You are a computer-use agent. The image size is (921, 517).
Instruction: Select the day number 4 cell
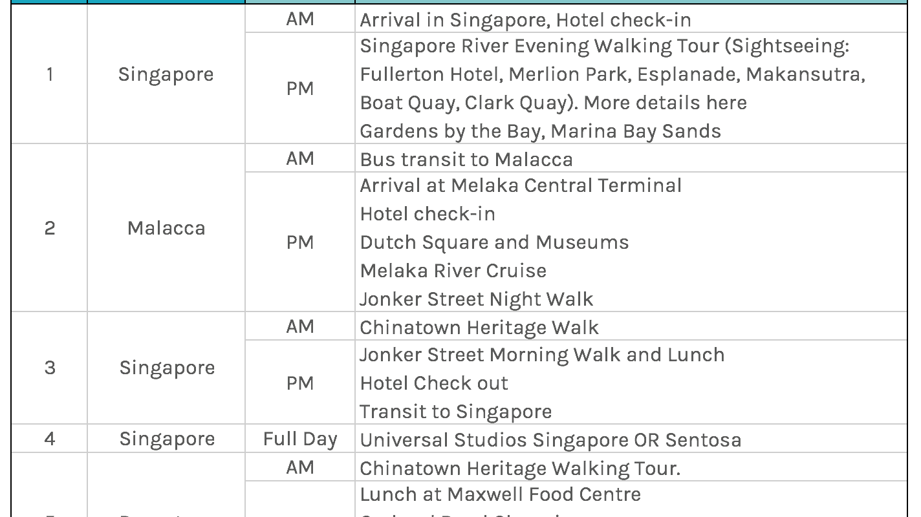pyautogui.click(x=50, y=439)
